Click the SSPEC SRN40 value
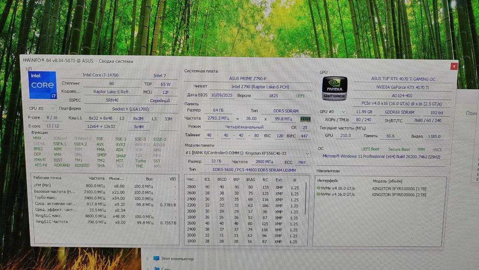479x270 pixels. 112,100
